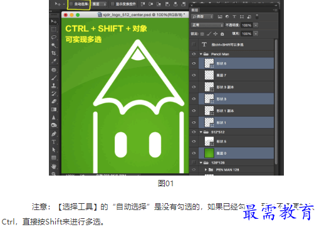
Task: Open the fill slider arrow
Action: click(x=256, y=34)
